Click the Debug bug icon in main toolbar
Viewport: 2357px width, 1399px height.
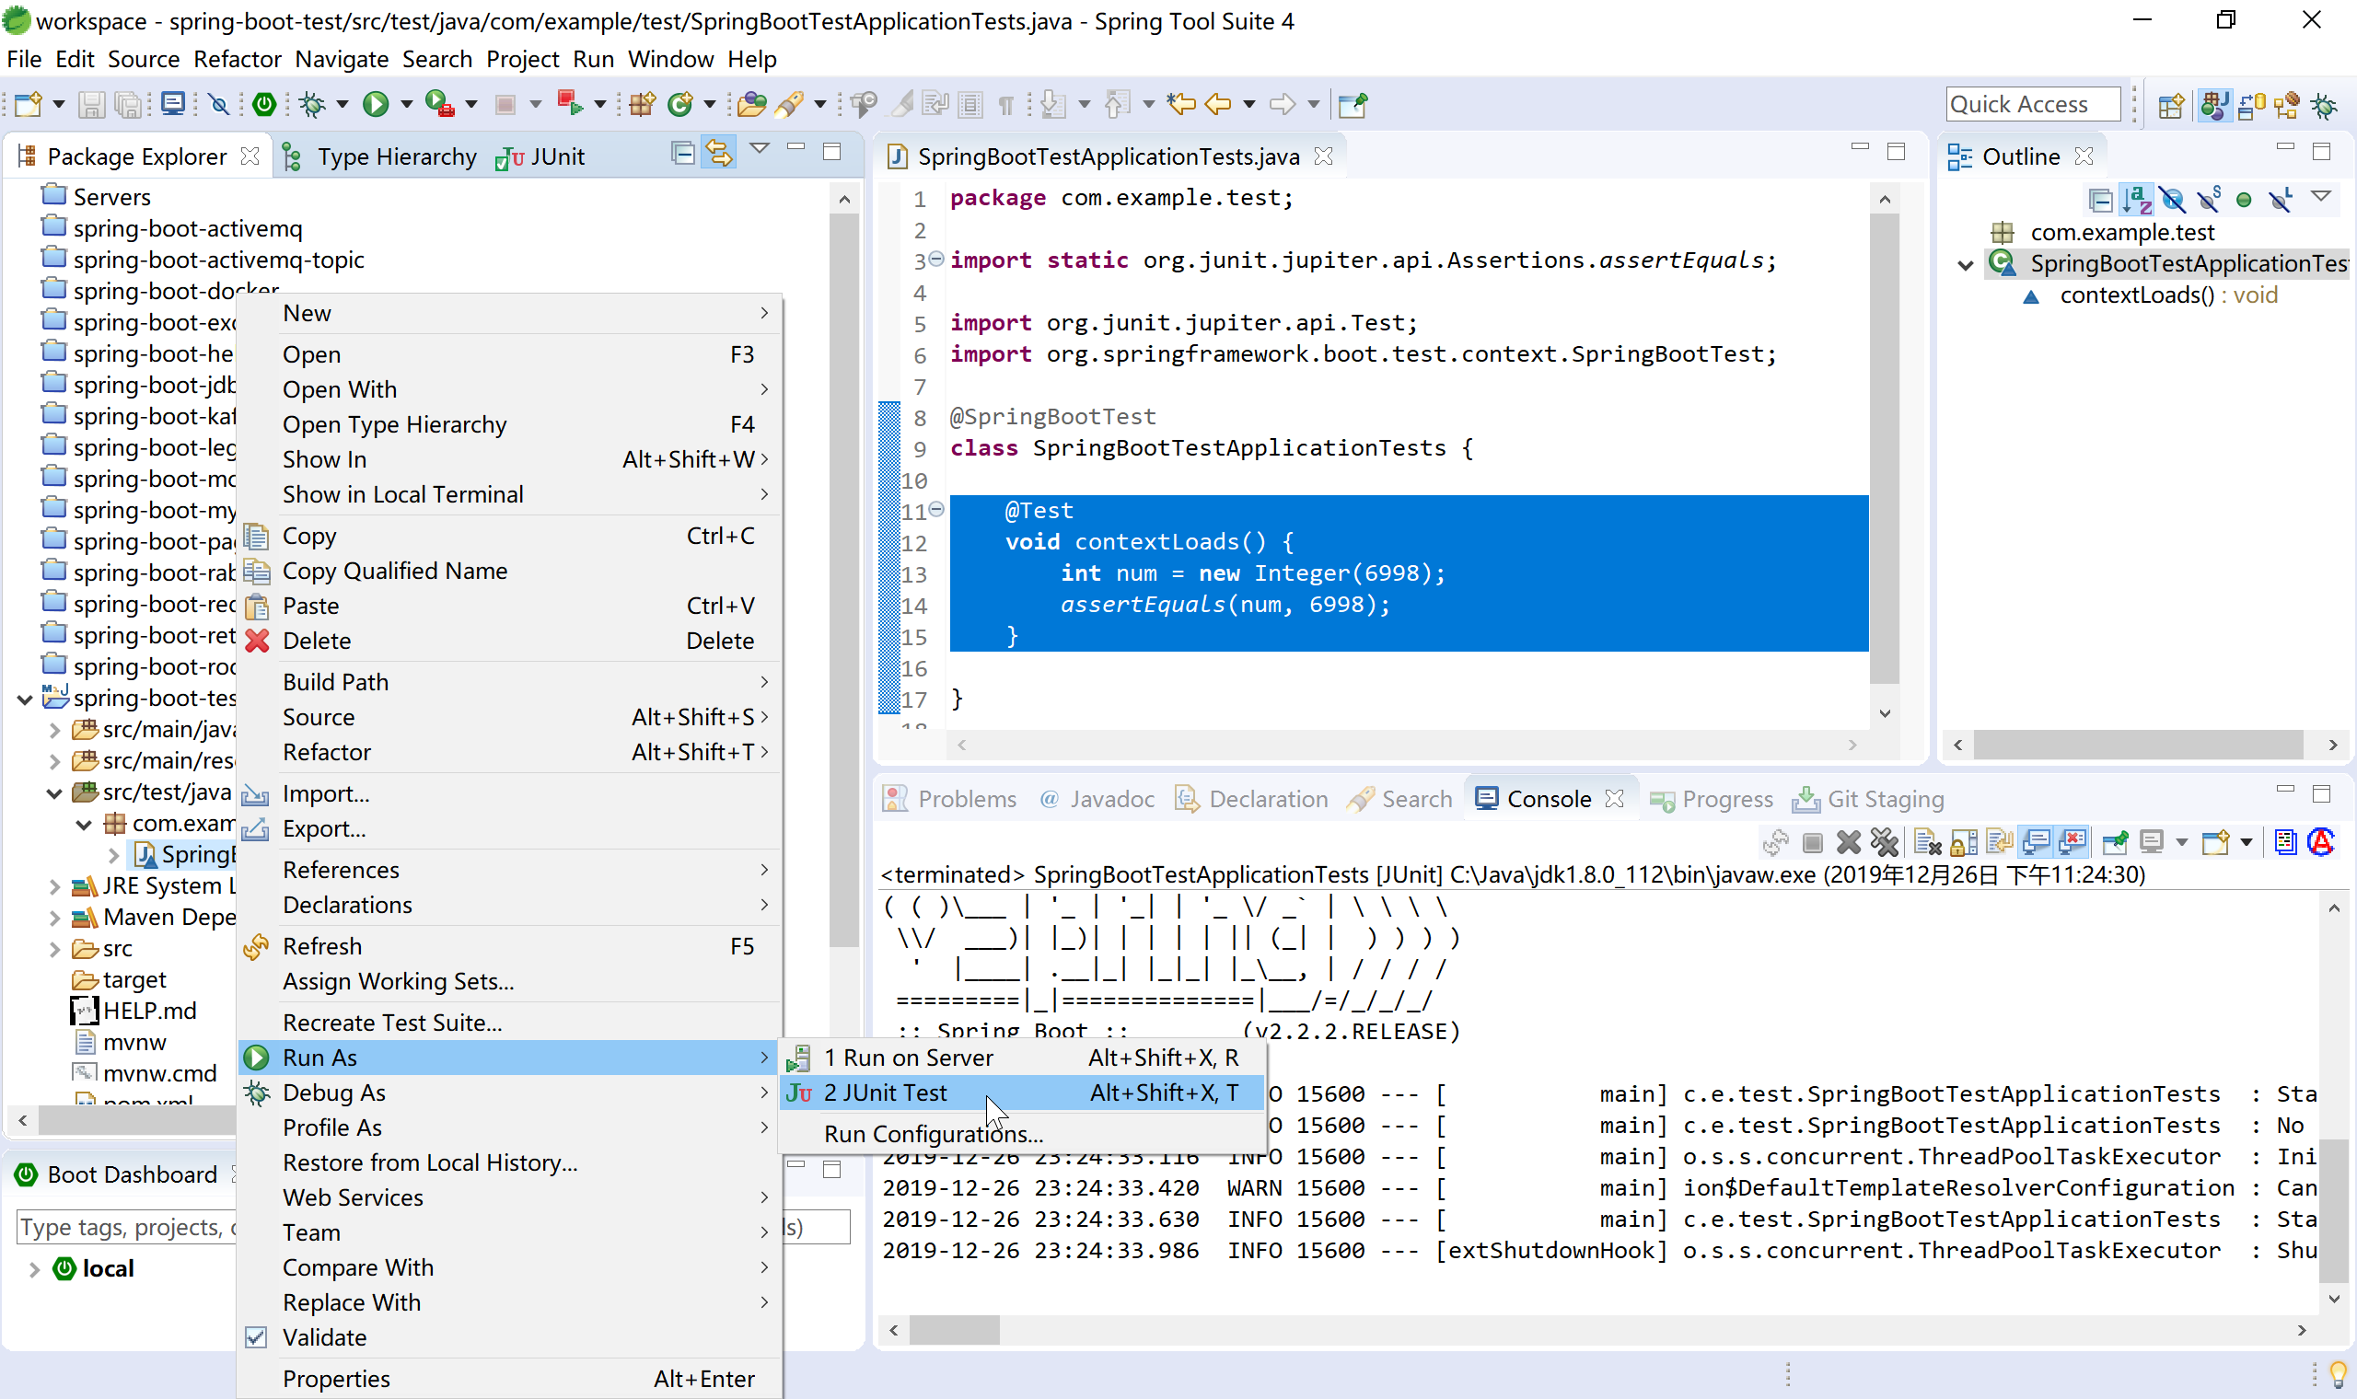coord(312,104)
